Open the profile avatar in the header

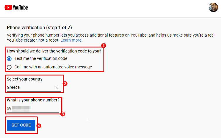(x=213, y=7)
